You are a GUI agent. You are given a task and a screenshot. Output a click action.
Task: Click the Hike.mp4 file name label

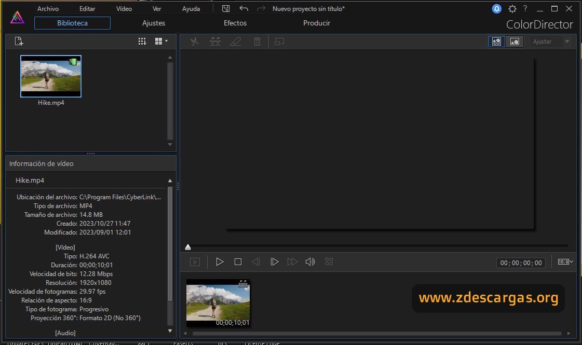[x=51, y=103]
